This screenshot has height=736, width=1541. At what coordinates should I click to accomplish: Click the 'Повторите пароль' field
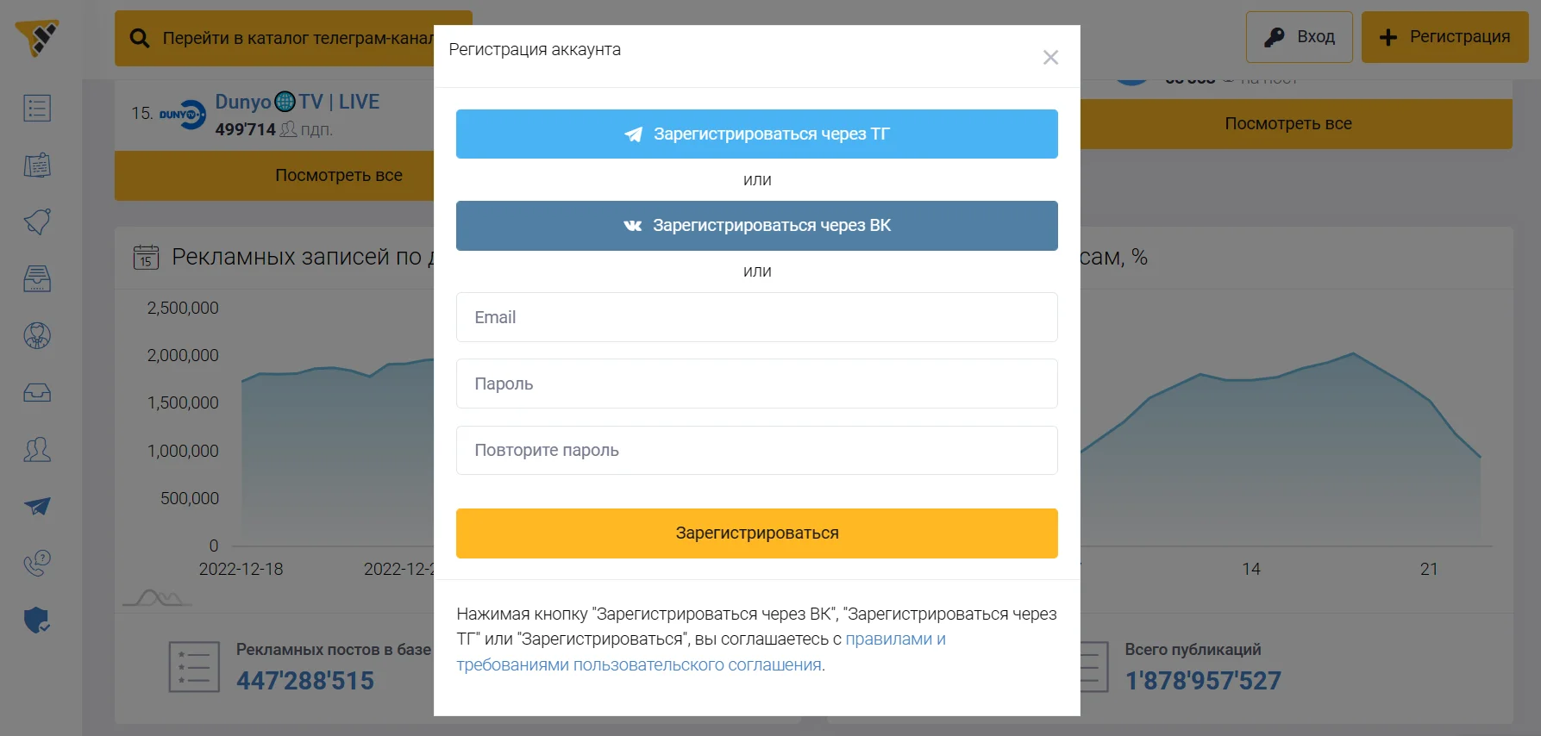point(756,450)
